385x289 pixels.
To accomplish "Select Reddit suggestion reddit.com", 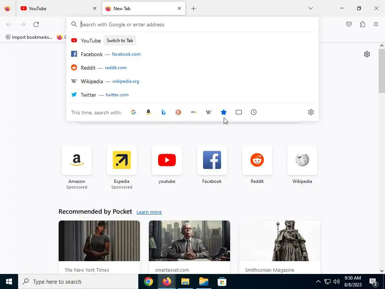I will pos(192,68).
